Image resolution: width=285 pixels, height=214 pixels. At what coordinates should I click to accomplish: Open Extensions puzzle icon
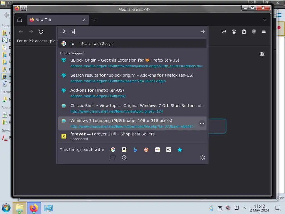click(x=244, y=31)
